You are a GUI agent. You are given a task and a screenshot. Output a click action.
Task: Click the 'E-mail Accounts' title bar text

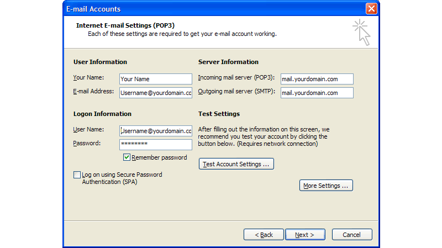point(93,9)
